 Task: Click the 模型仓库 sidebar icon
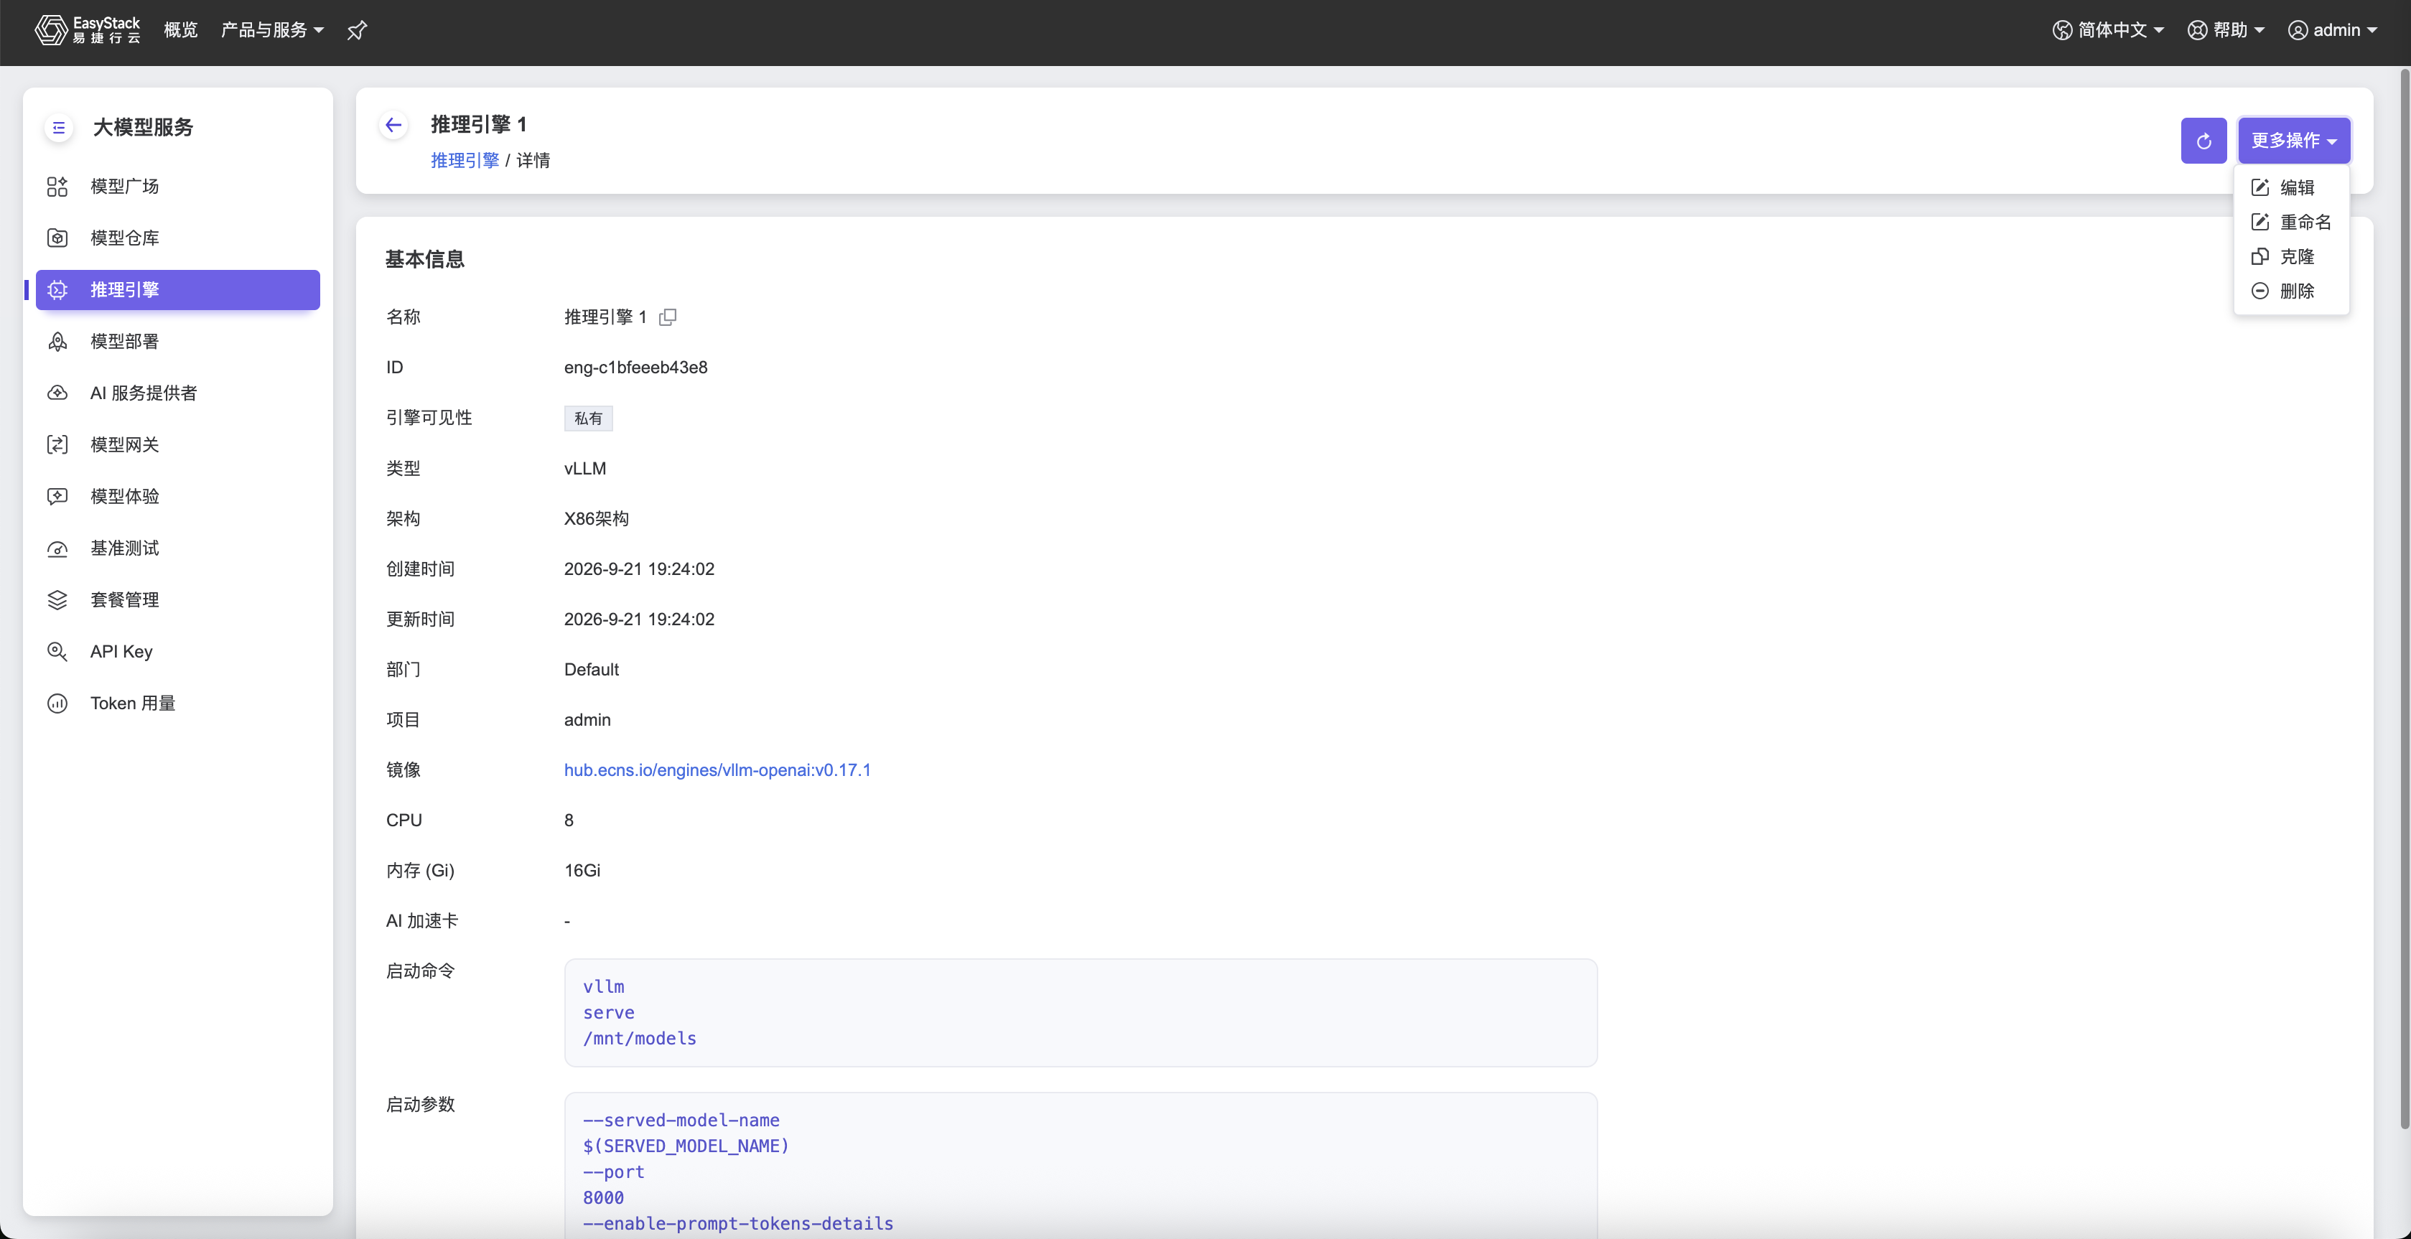(x=57, y=238)
